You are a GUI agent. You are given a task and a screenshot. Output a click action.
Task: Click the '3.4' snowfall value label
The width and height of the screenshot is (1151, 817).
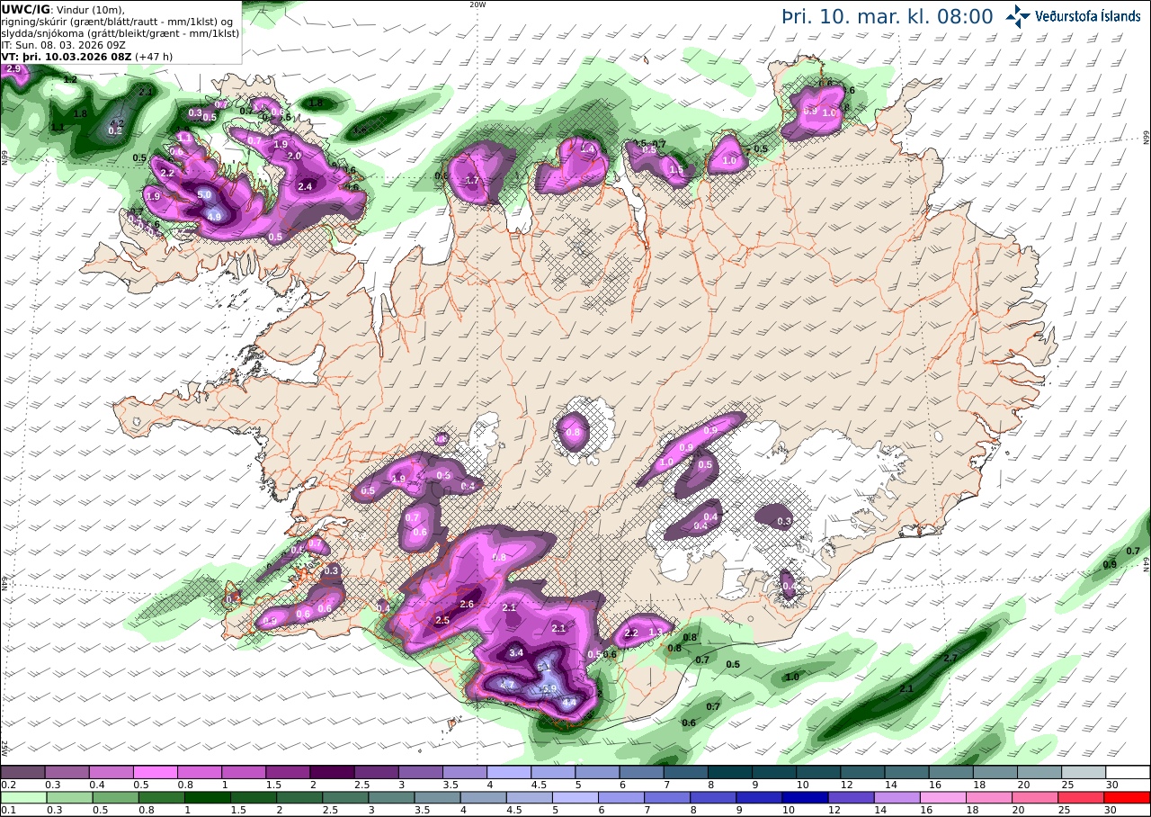click(x=516, y=652)
